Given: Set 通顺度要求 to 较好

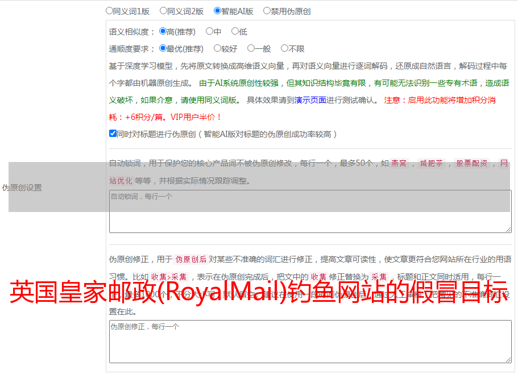Looking at the screenshot, I should click(217, 48).
